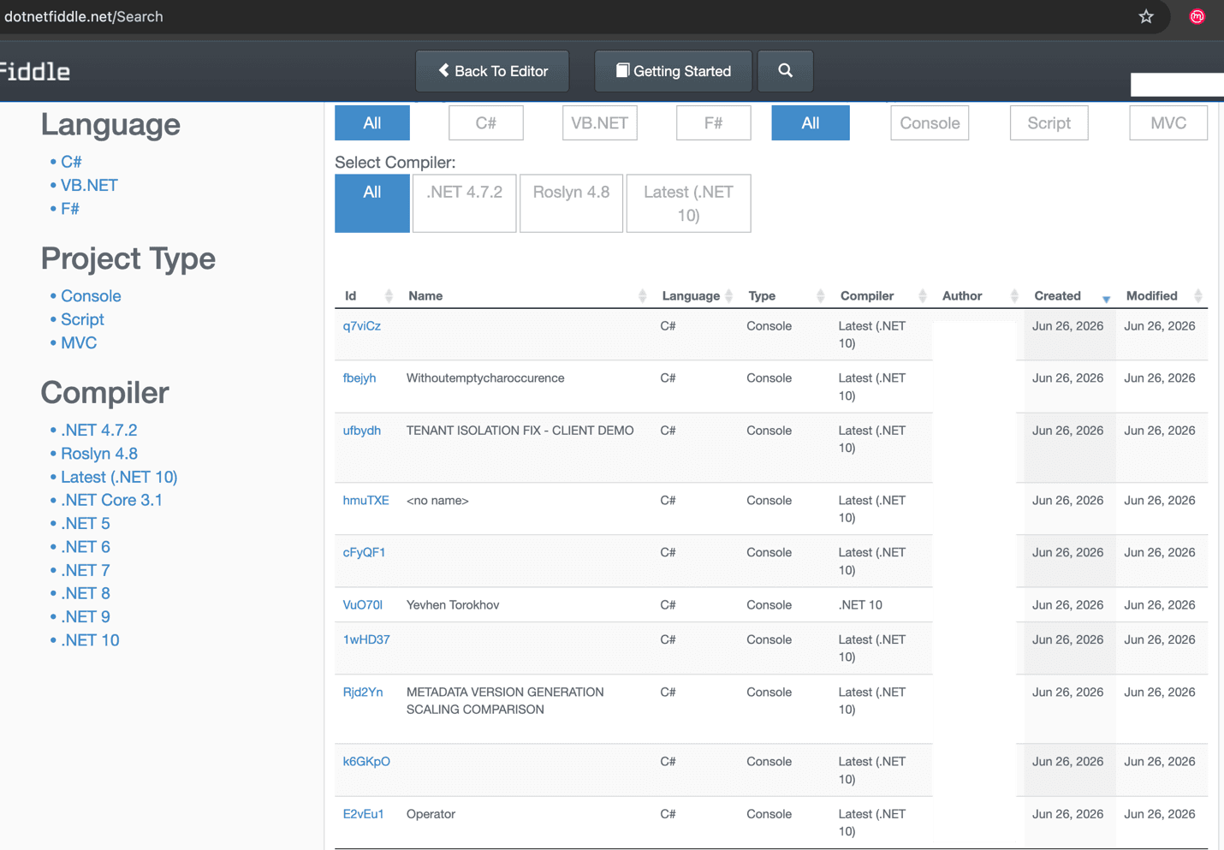Click the dotnetfiddle.net/Search address bar
The height and width of the screenshot is (850, 1224).
click(84, 16)
